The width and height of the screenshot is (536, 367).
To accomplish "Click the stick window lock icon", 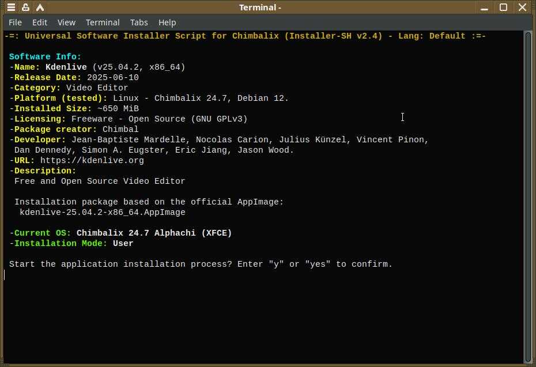I will click(x=25, y=7).
